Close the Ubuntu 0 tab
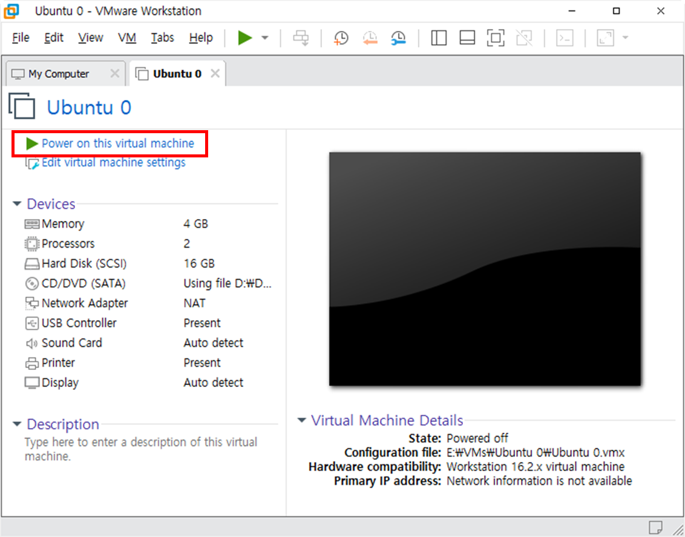The width and height of the screenshot is (685, 537). [215, 73]
